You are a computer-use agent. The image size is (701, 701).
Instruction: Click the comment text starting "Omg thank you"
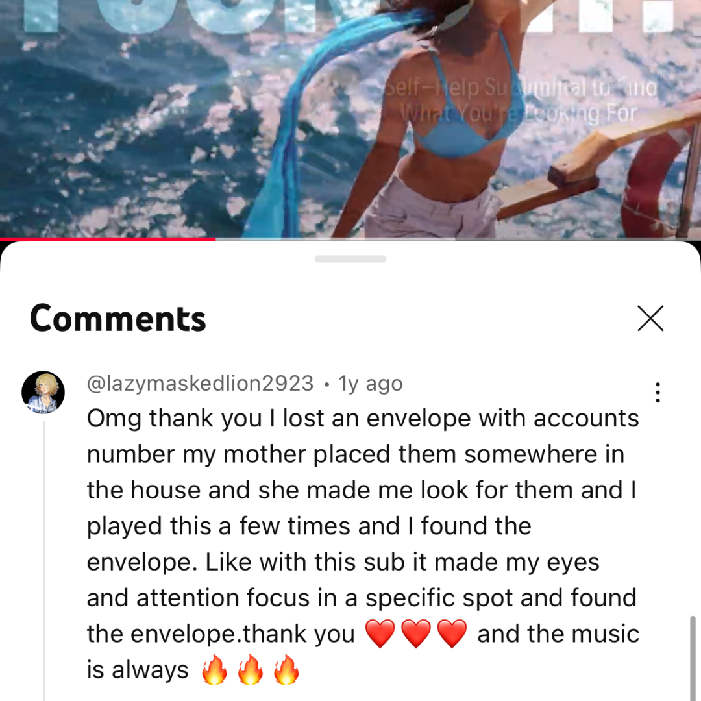(363, 544)
